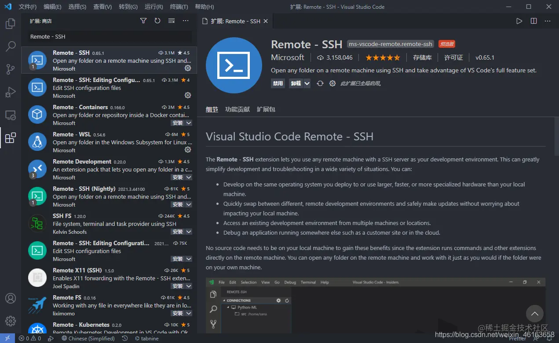Open editor more actions menu
The image size is (559, 343).
tap(548, 21)
